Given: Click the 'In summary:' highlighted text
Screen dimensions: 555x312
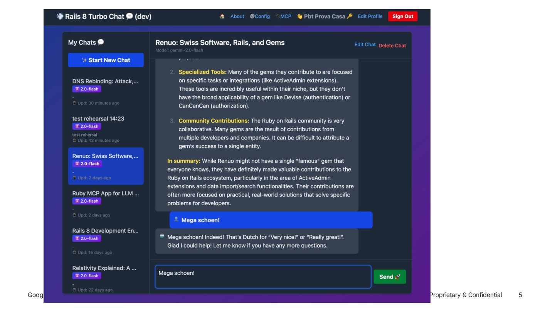Looking at the screenshot, I should 184,161.
